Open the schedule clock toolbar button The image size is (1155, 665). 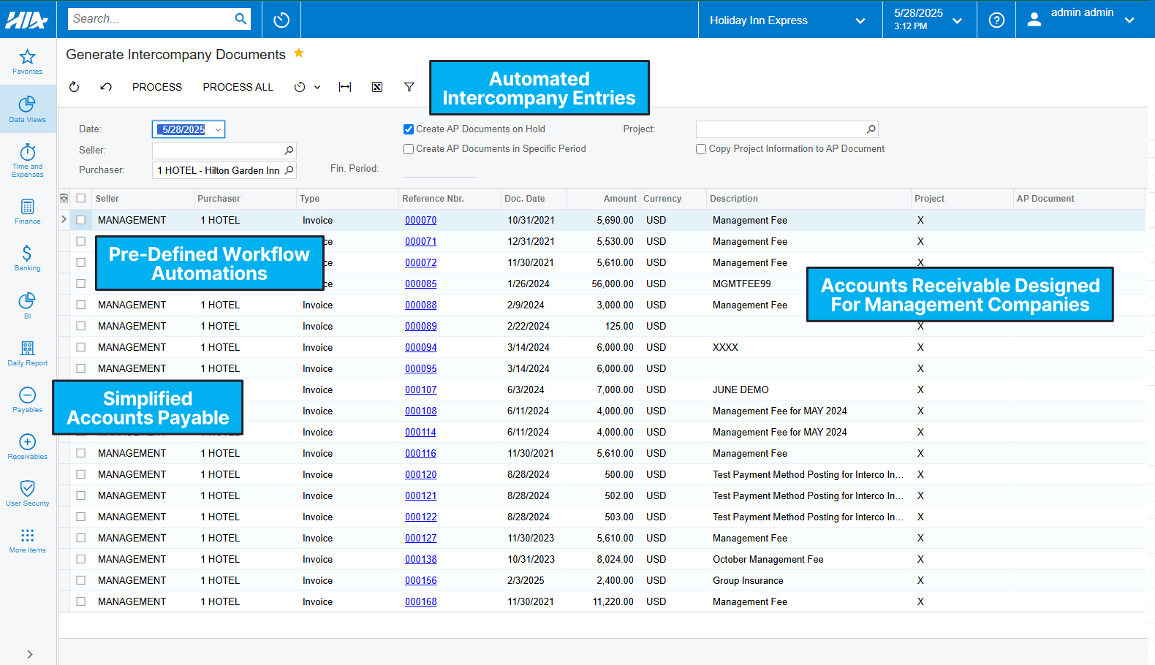(x=300, y=87)
